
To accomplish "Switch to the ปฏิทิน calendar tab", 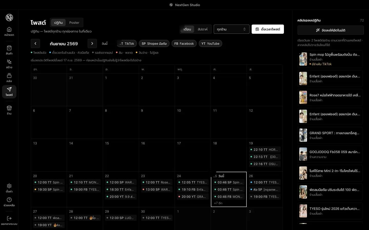I will point(58,22).
